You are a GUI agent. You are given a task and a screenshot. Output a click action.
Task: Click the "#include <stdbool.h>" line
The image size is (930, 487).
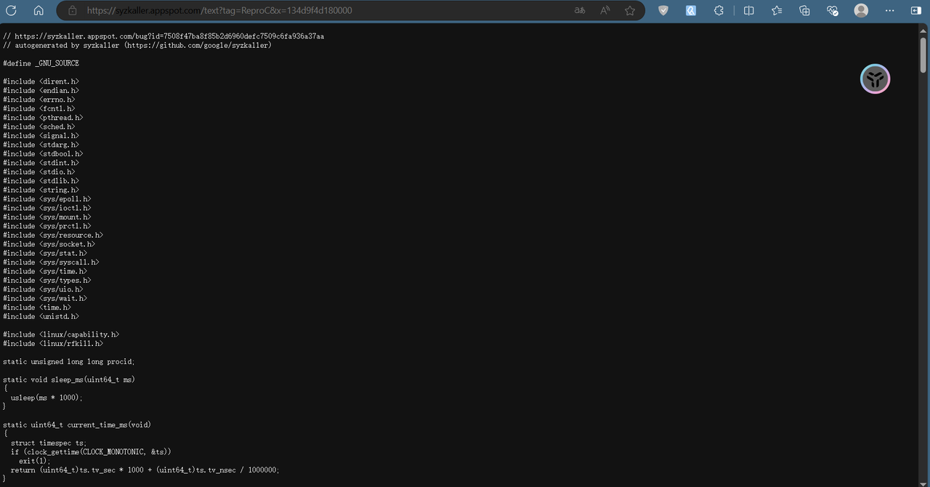tap(43, 154)
